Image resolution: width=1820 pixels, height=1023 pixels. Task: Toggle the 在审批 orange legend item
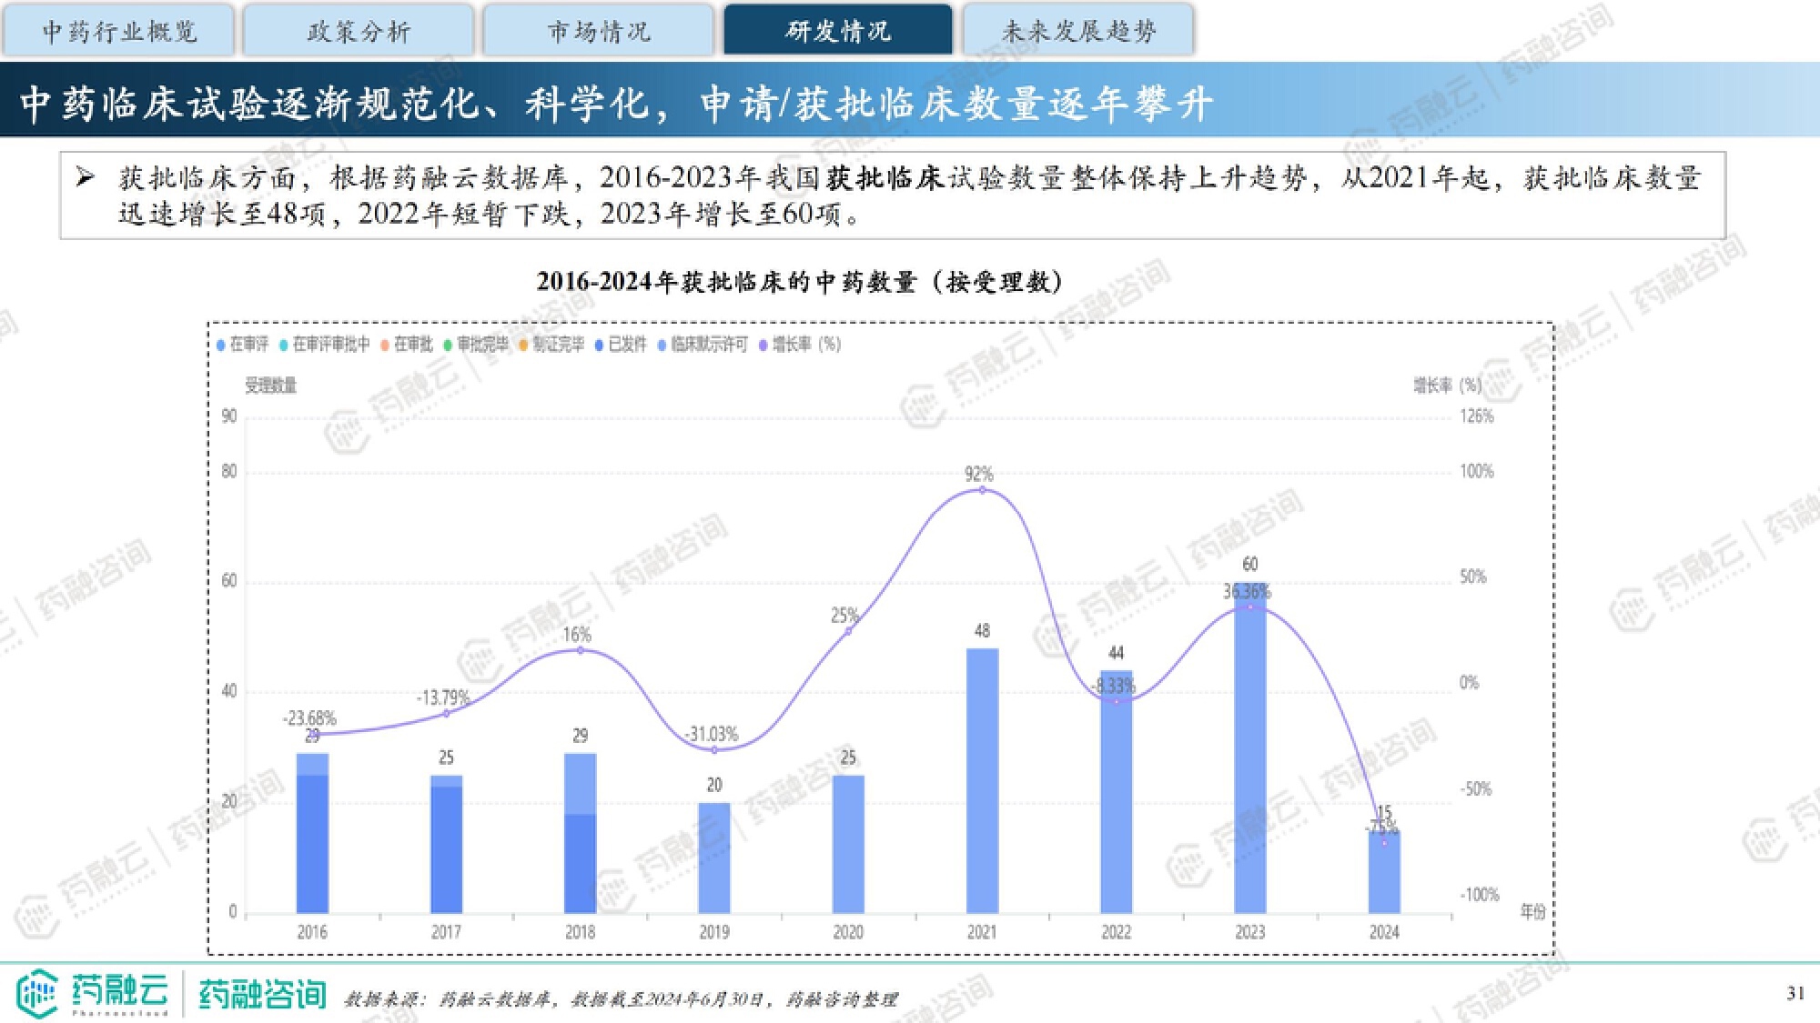pyautogui.click(x=385, y=345)
